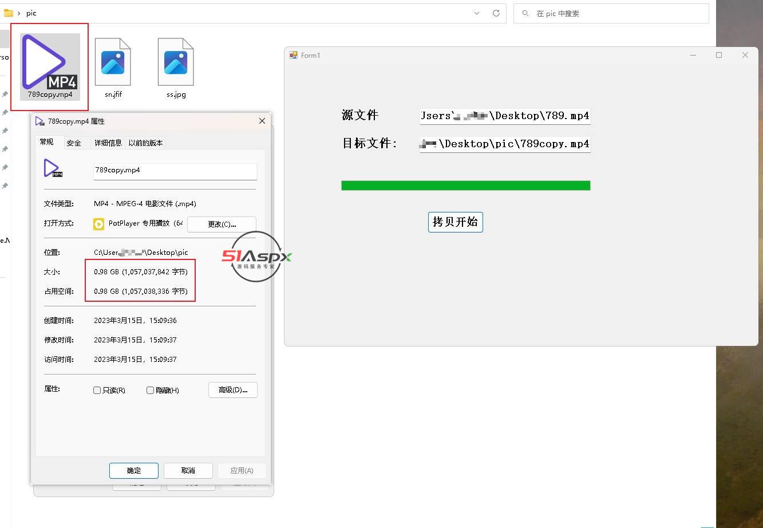Switch to the 安全 tab
Screen dimensions: 763x528
click(x=74, y=143)
